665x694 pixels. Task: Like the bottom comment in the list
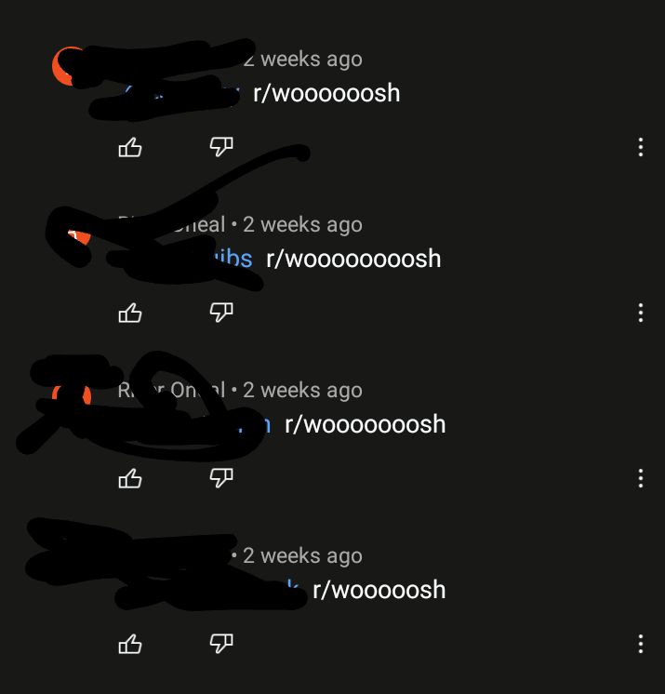coord(130,645)
